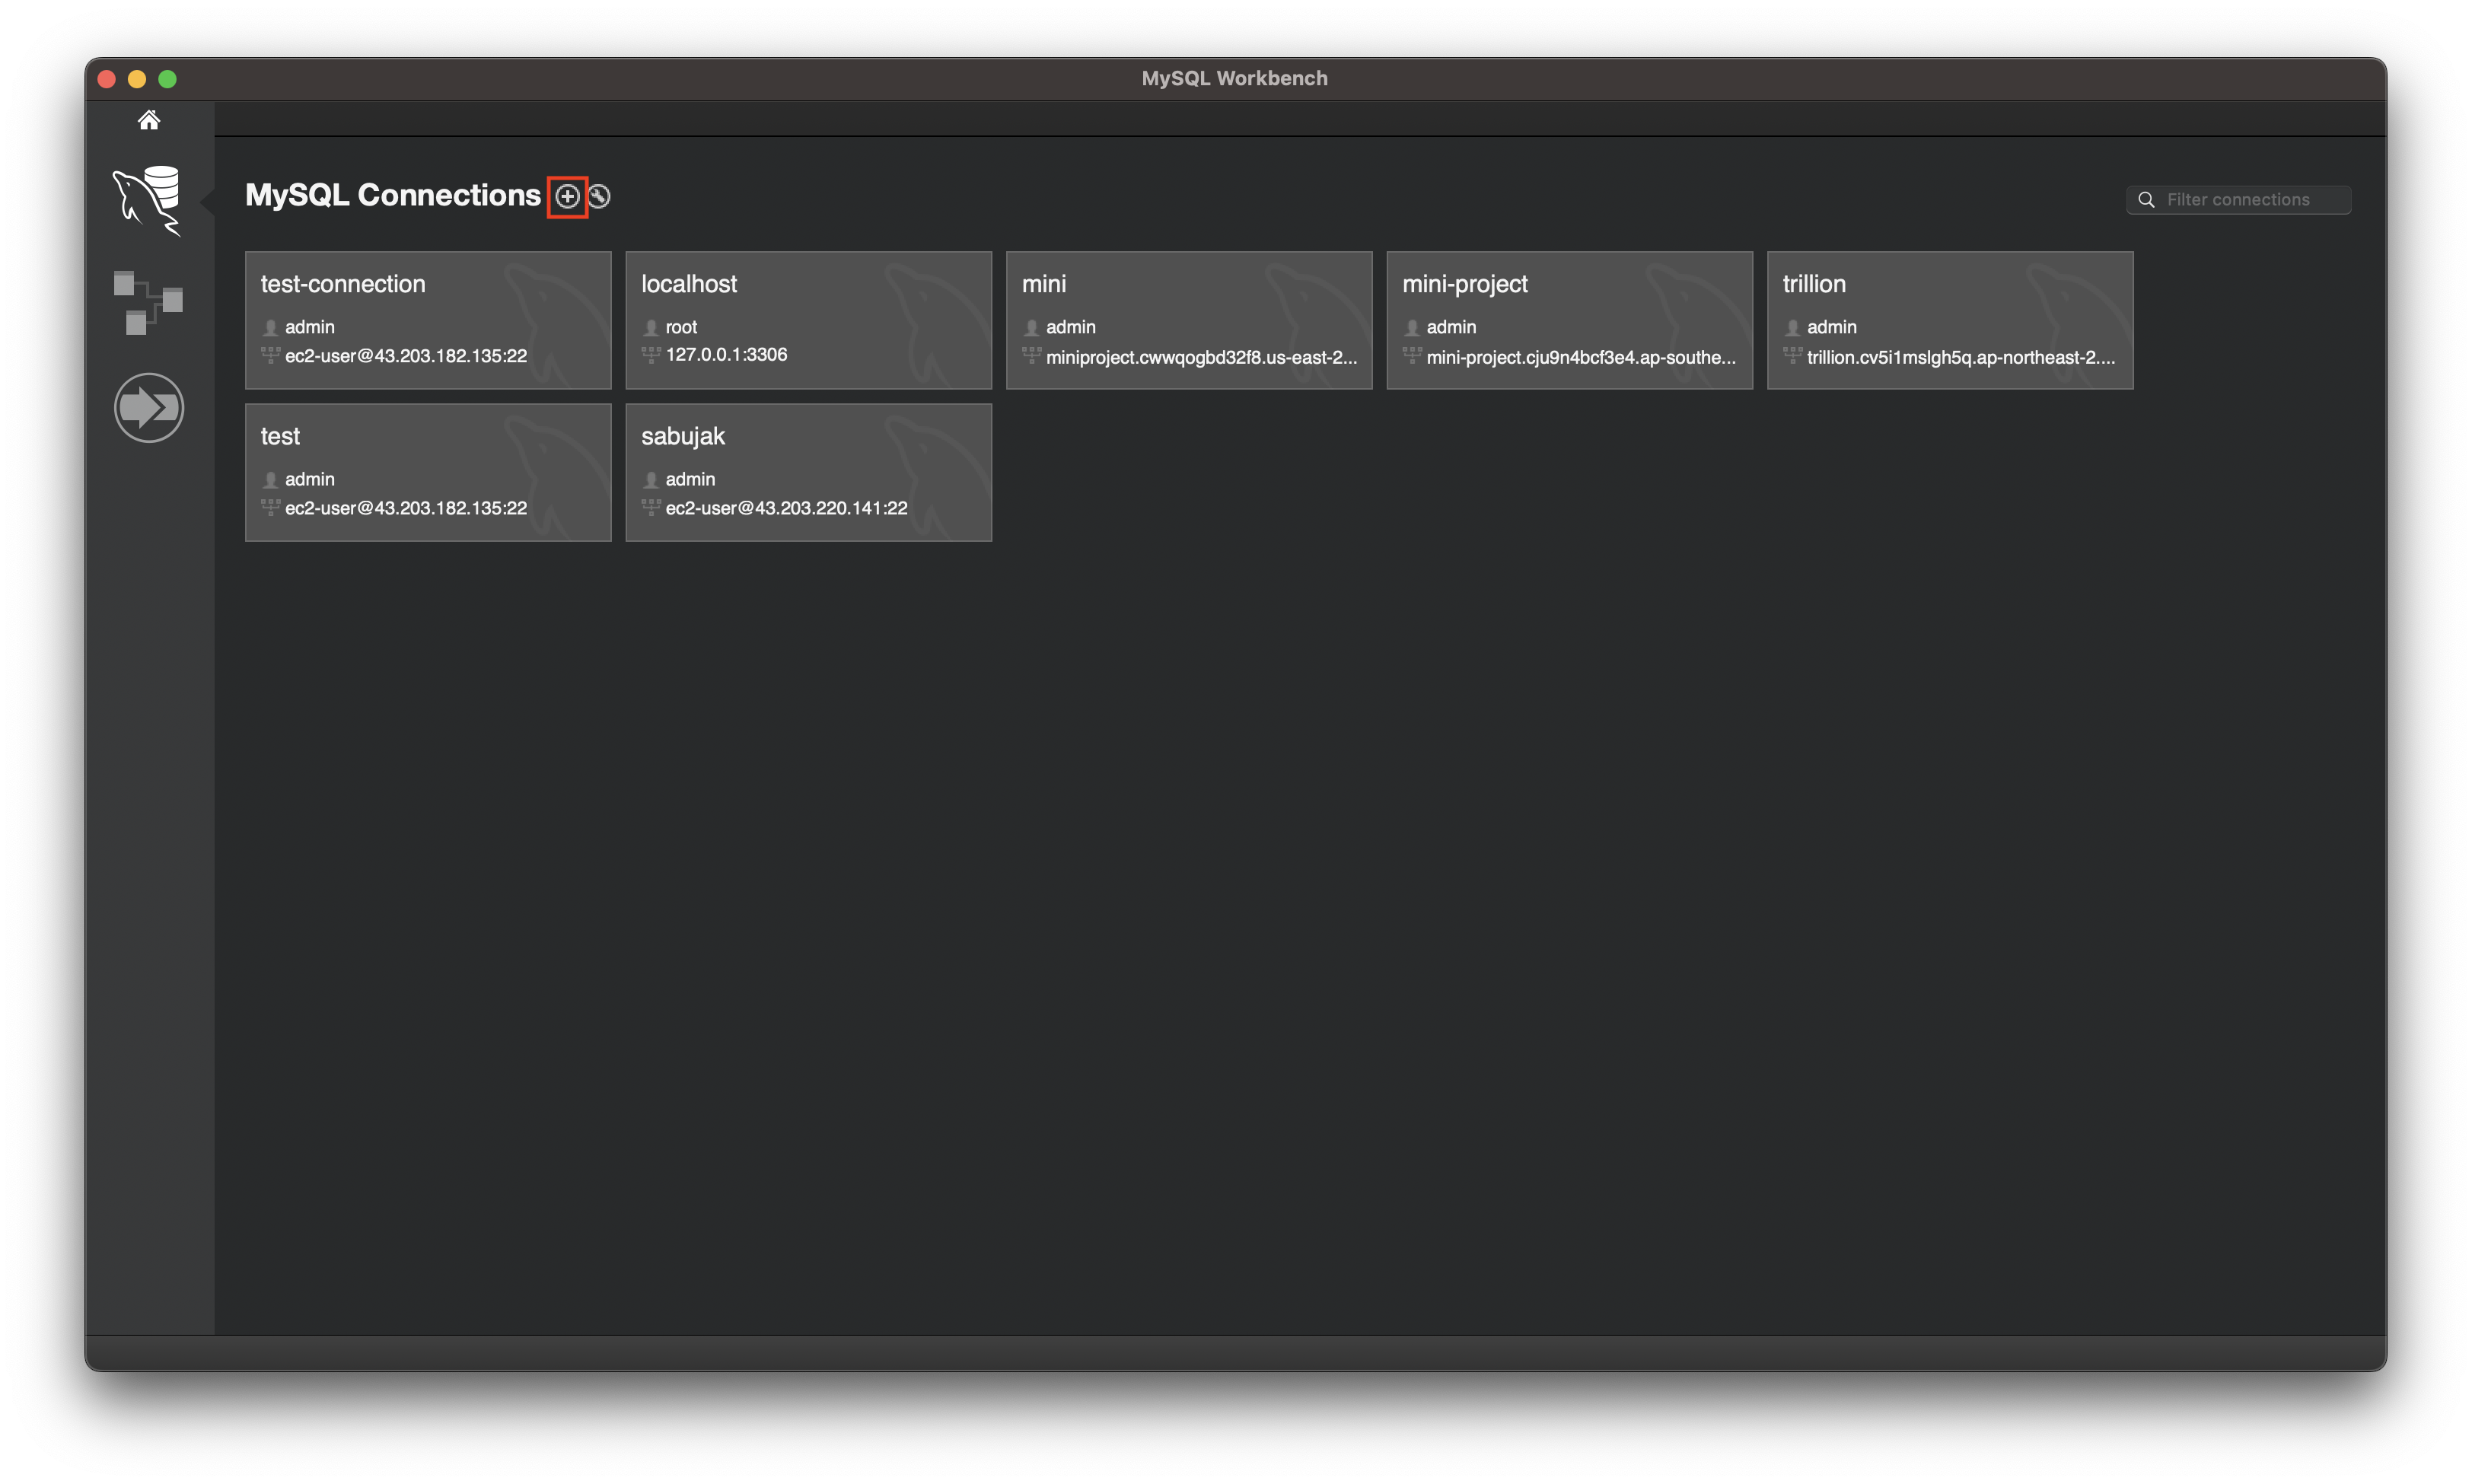2472x1484 pixels.
Task: Open the test-connection tile
Action: click(x=428, y=320)
